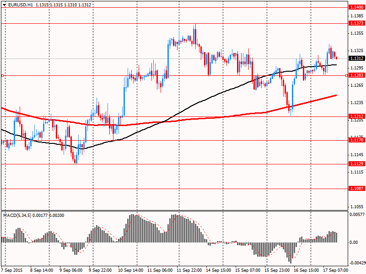The width and height of the screenshot is (366, 274).
Task: Grab the left square handle of the 1.1283 line
Action: pos(2,75)
